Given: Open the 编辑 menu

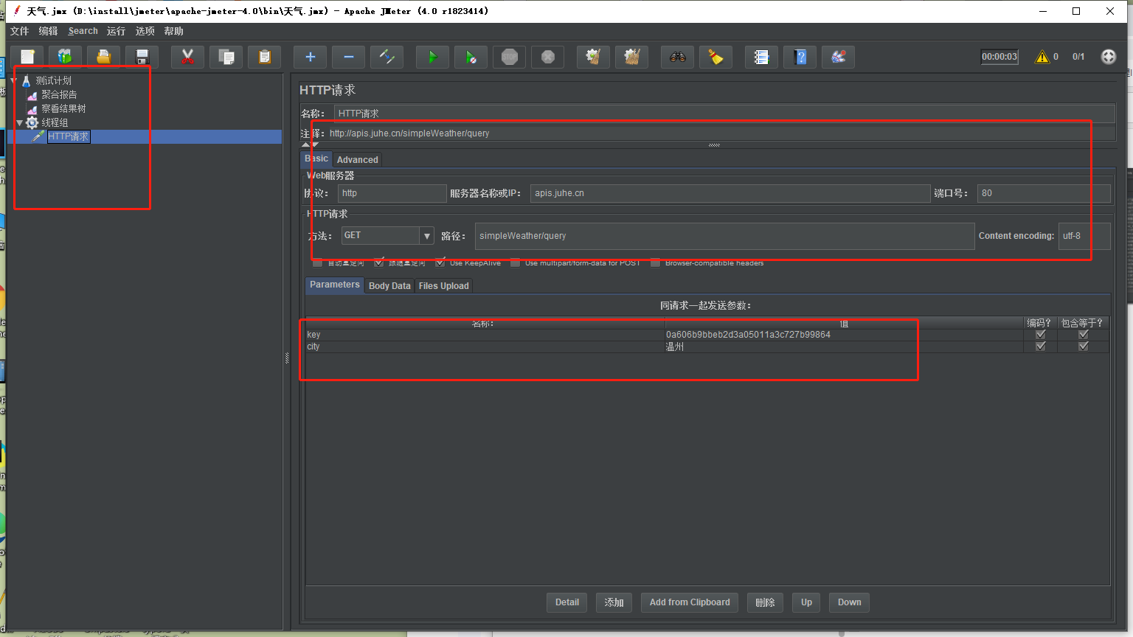Looking at the screenshot, I should click(48, 31).
